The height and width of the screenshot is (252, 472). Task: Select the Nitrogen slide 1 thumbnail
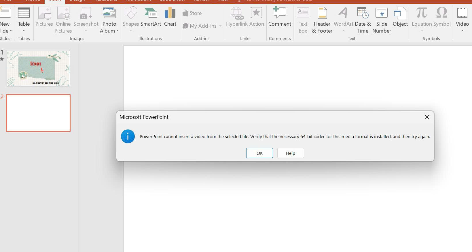tap(38, 68)
